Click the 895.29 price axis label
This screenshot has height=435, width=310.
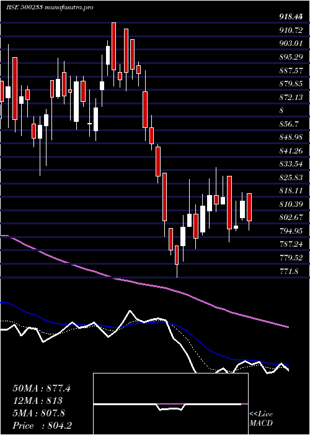click(x=291, y=57)
